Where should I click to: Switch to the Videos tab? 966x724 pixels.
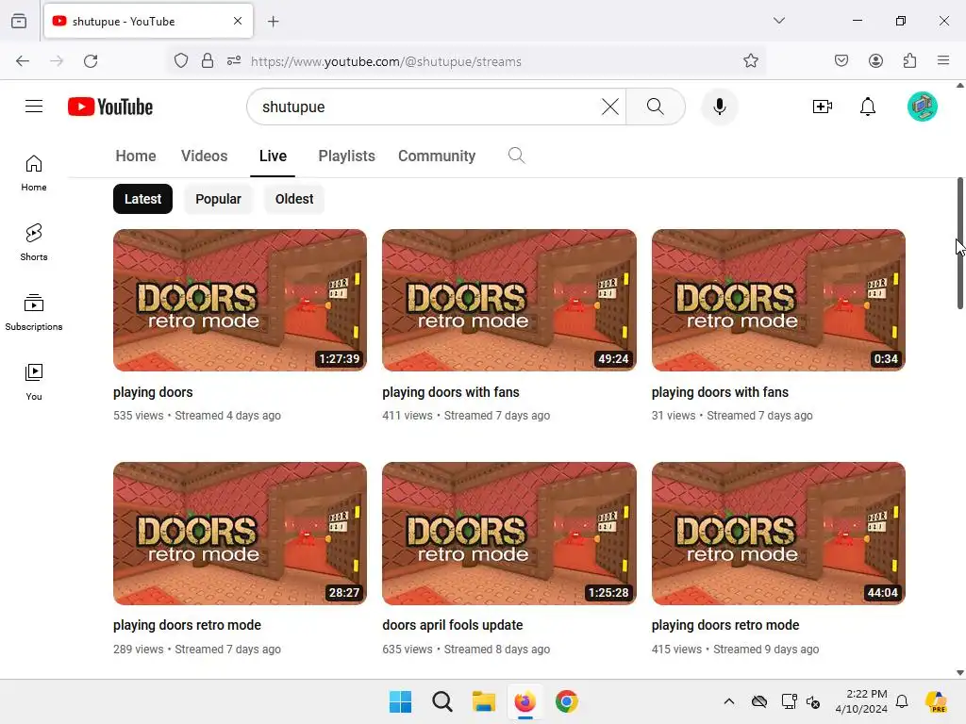click(204, 156)
